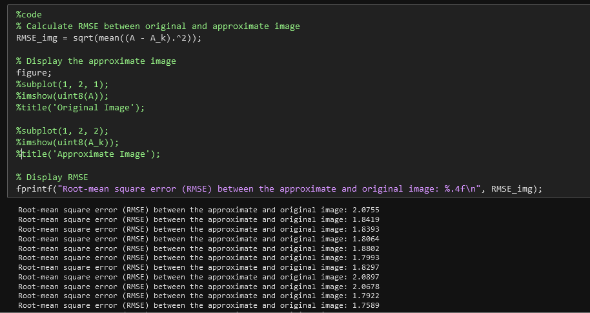Click the '%code' line in the cell

pos(29,15)
